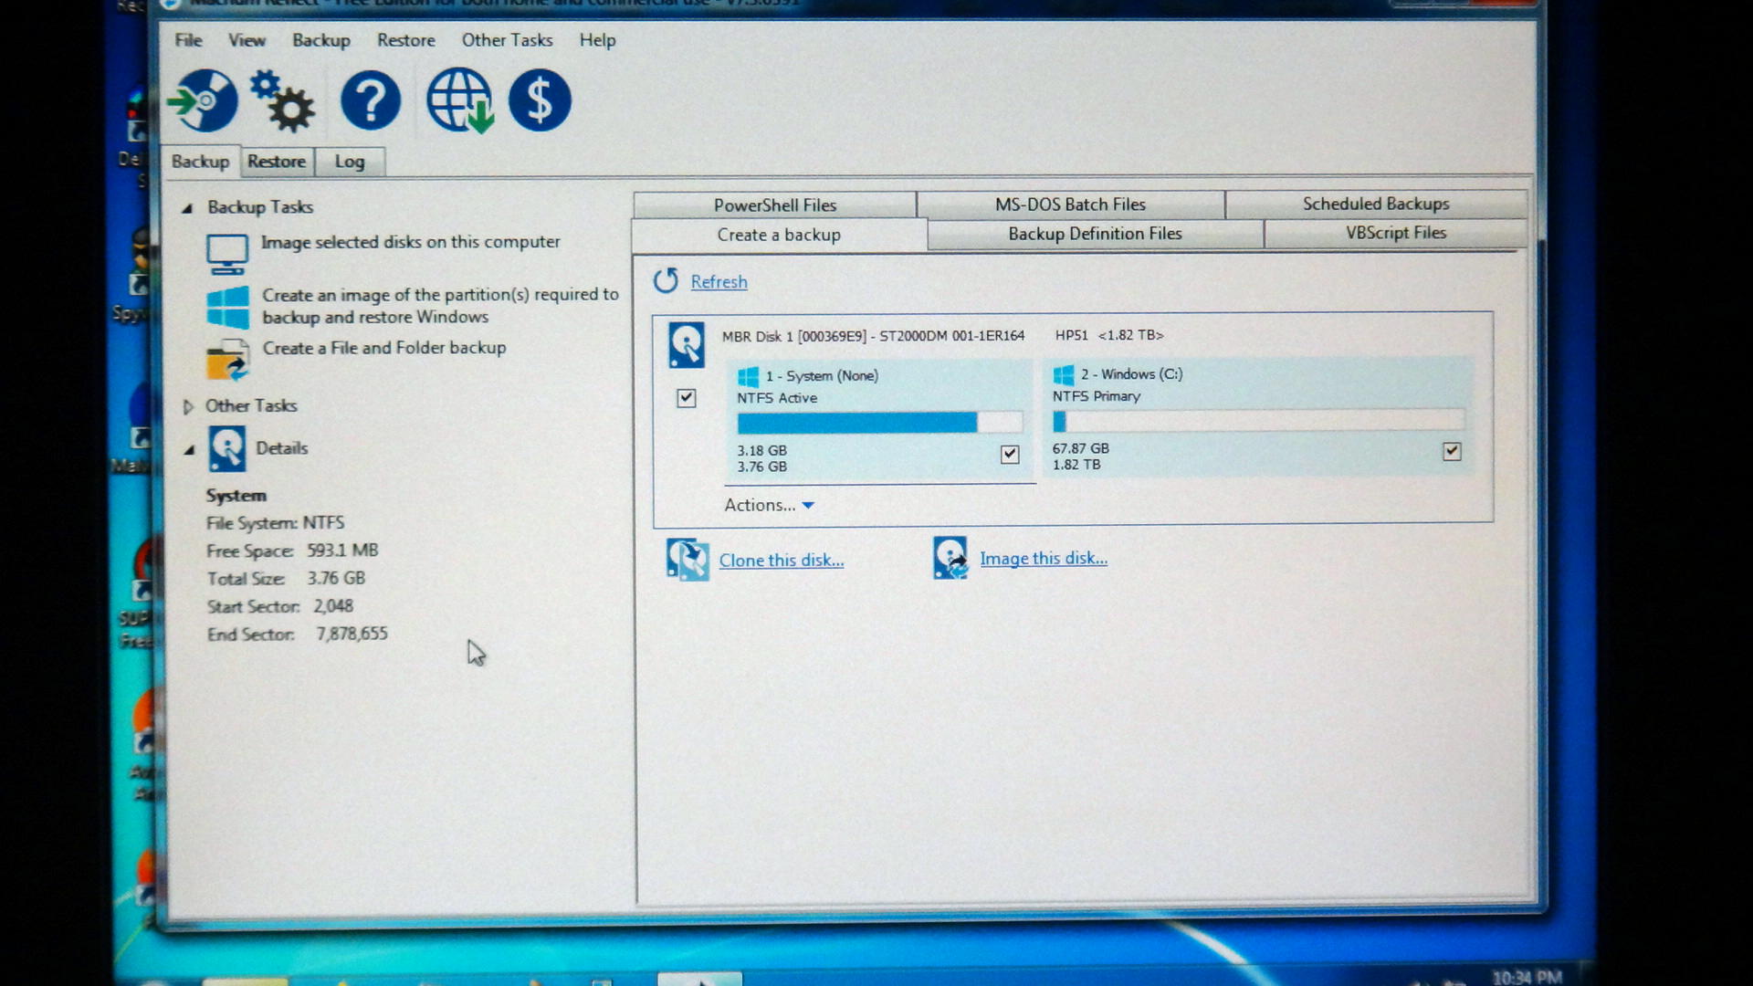Click Create a File and Folder backup
This screenshot has height=986, width=1753.
coord(384,348)
